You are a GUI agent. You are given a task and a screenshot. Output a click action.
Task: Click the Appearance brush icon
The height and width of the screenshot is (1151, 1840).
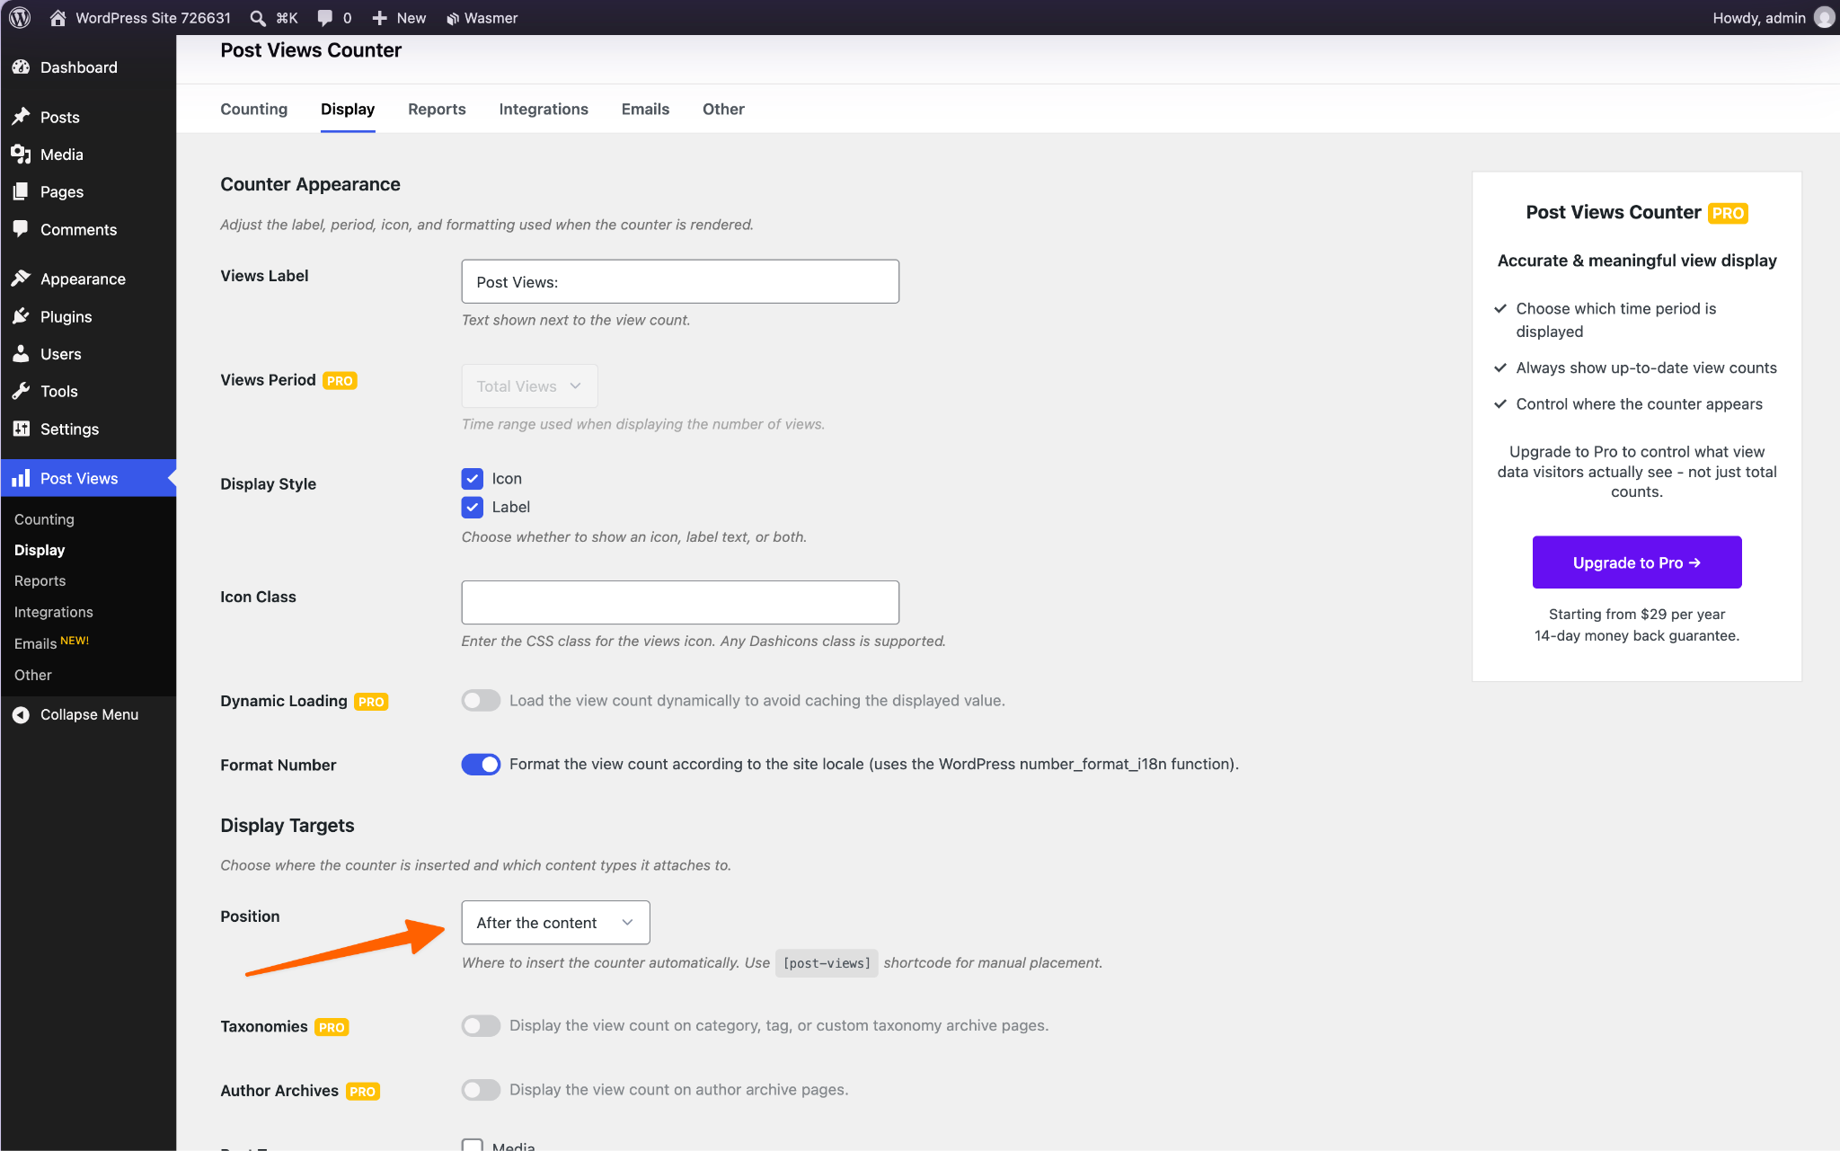(21, 279)
